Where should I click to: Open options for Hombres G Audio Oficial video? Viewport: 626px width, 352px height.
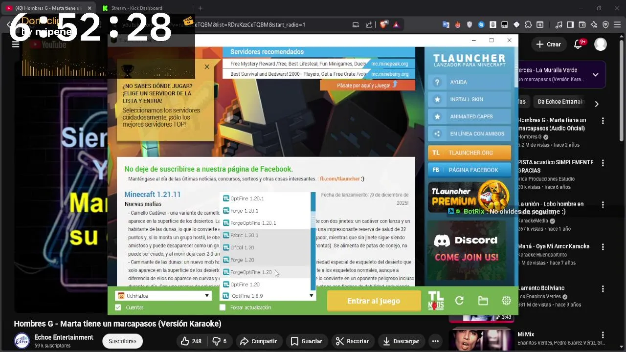point(603,121)
